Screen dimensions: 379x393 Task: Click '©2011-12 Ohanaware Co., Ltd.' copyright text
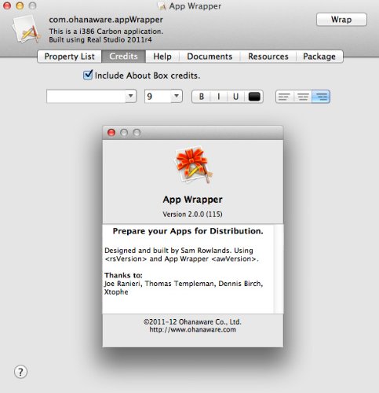click(x=192, y=321)
